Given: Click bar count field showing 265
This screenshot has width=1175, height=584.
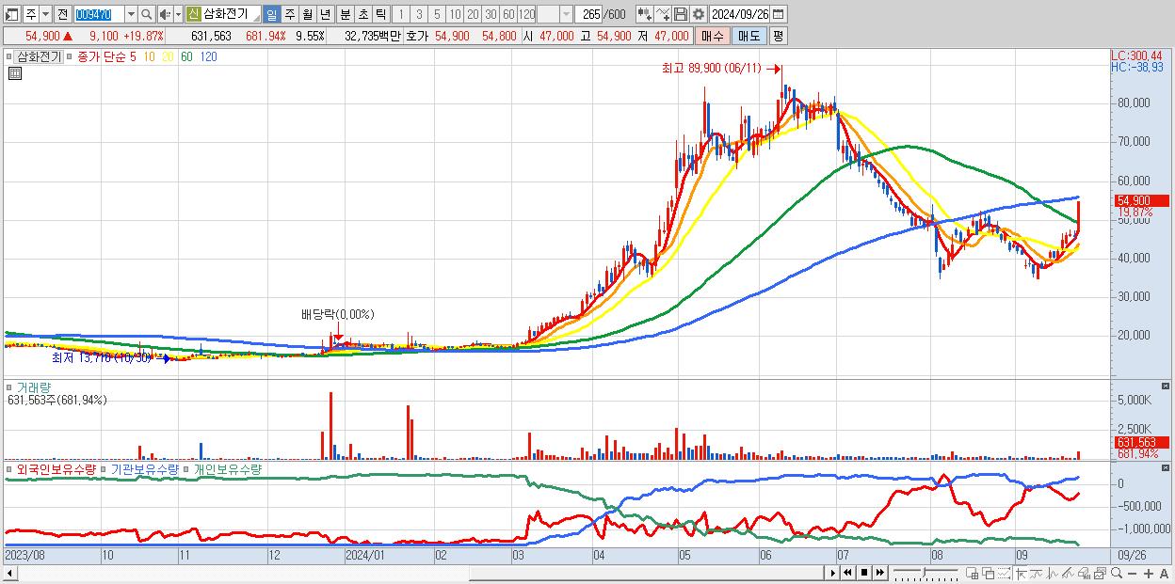Looking at the screenshot, I should pos(588,14).
